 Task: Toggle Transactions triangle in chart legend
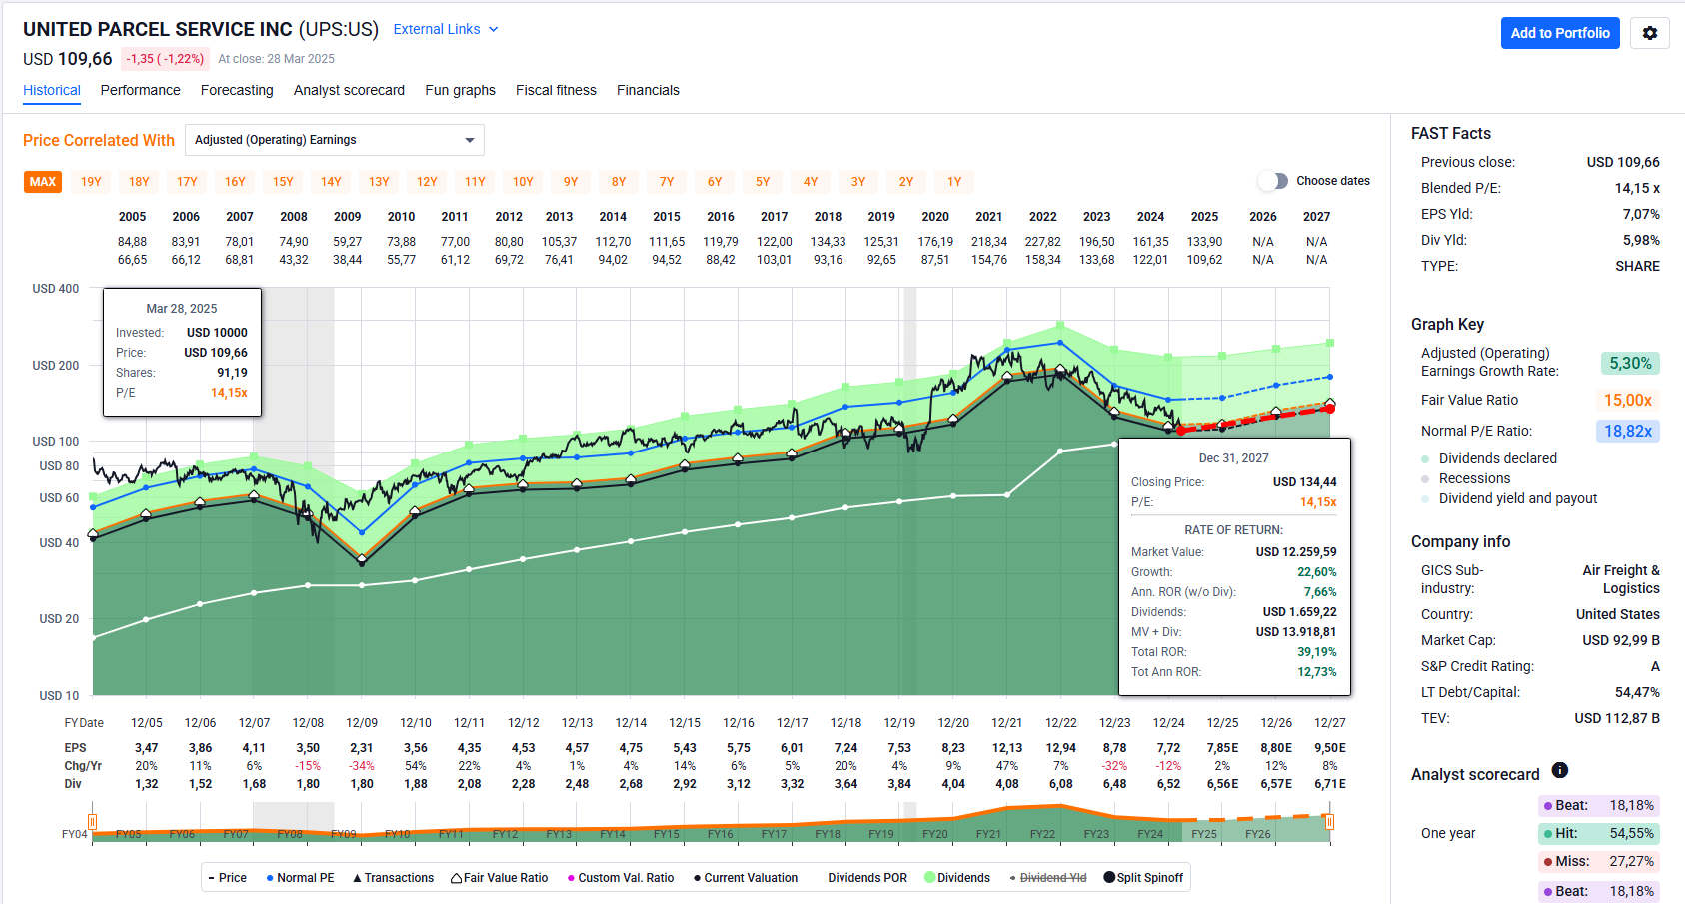(393, 878)
